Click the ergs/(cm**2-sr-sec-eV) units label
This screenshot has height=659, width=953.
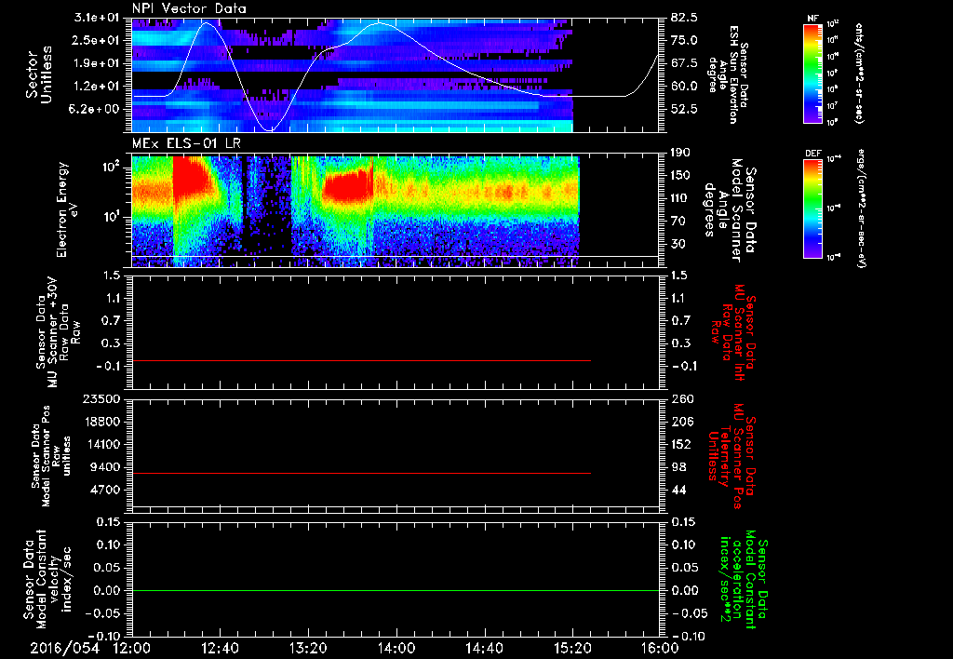(862, 208)
